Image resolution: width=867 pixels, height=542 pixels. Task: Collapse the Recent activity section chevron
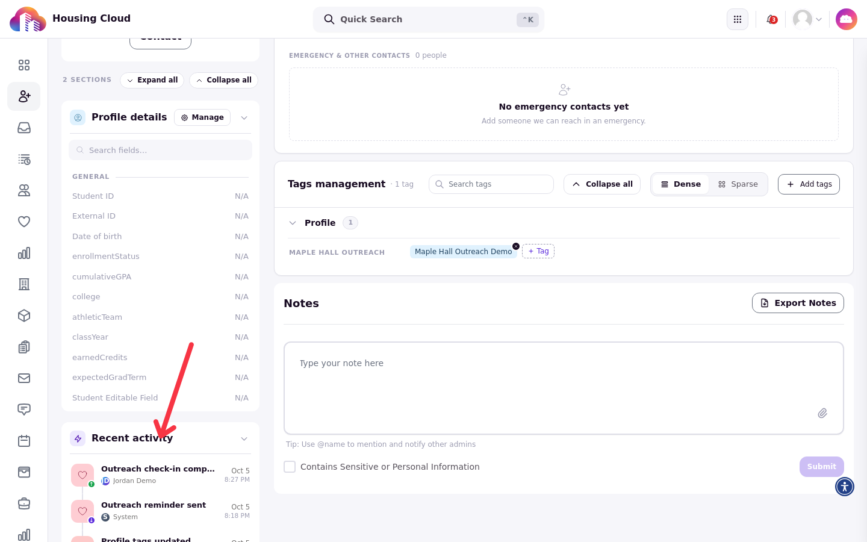(x=244, y=438)
